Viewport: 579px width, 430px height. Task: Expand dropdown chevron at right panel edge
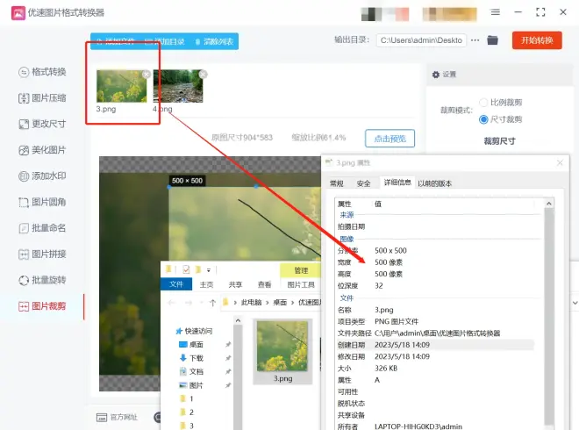tap(575, 303)
